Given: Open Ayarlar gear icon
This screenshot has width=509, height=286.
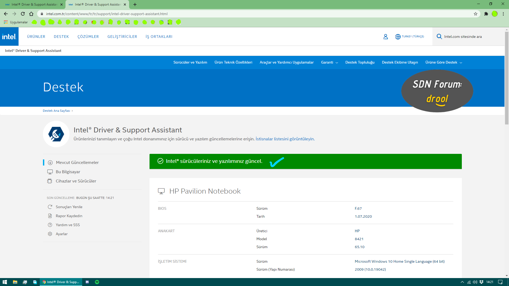Looking at the screenshot, I should coord(50,234).
